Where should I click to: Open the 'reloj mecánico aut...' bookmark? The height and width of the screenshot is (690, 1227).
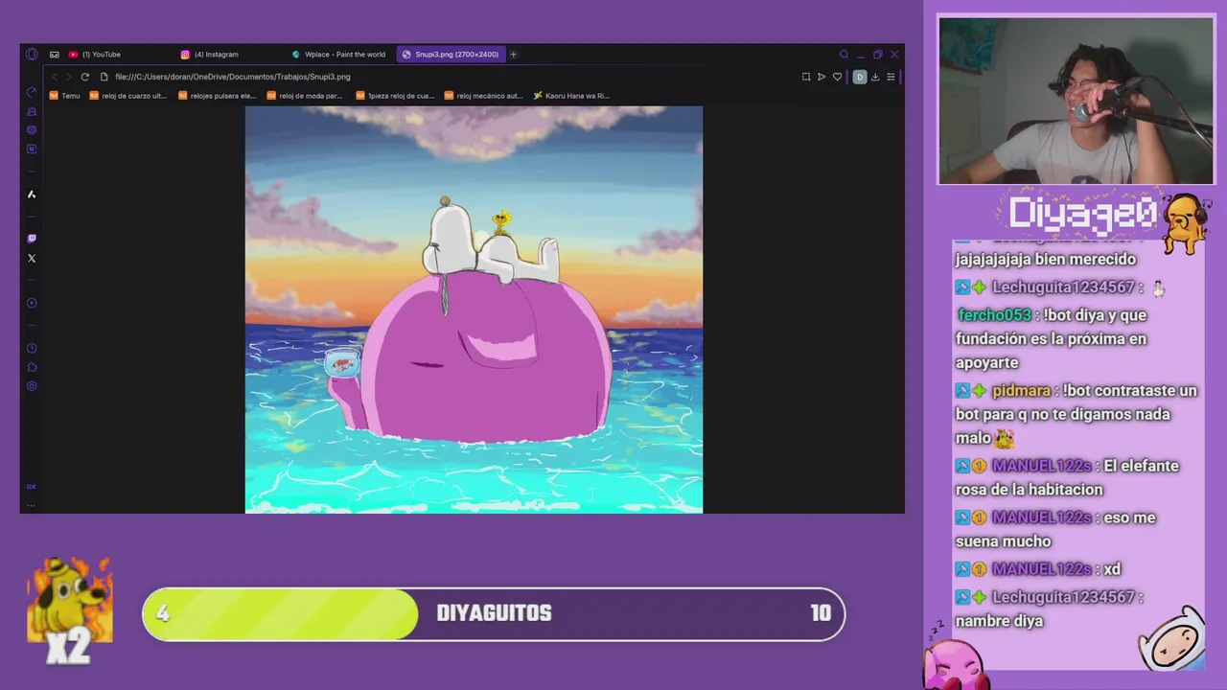[484, 96]
